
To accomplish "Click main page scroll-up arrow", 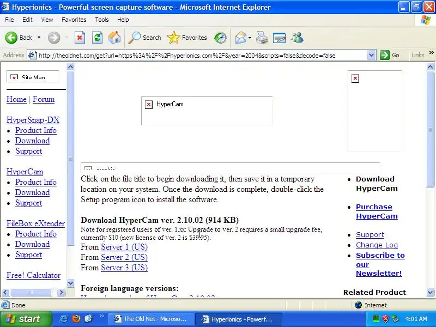I will click(x=430, y=66).
